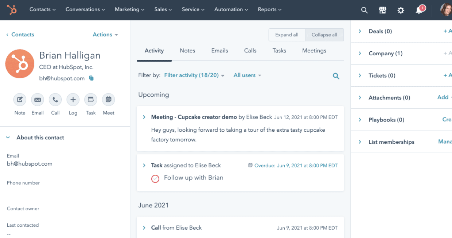The width and height of the screenshot is (452, 238).
Task: Open the All users dropdown
Action: pyautogui.click(x=248, y=75)
